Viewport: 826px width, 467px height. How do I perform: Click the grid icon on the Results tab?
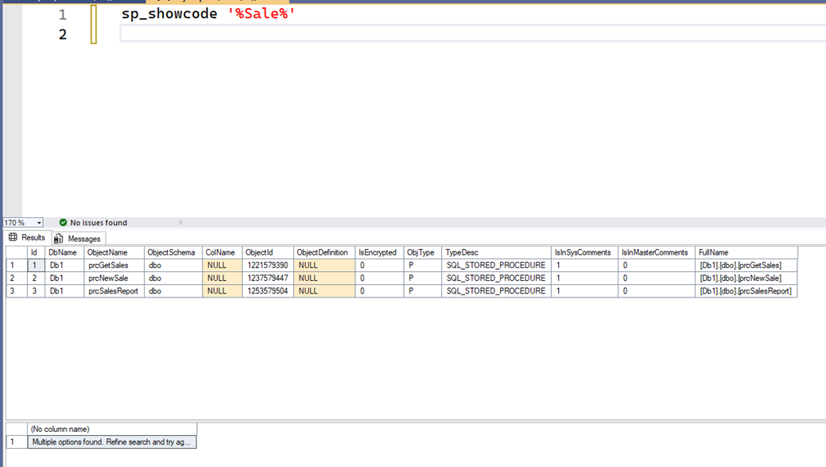[14, 238]
